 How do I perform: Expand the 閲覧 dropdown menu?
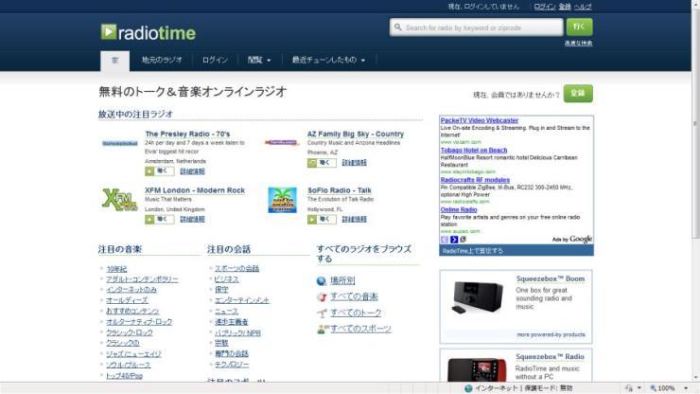point(258,61)
